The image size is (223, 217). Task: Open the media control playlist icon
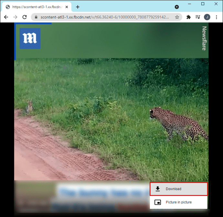[198, 17]
